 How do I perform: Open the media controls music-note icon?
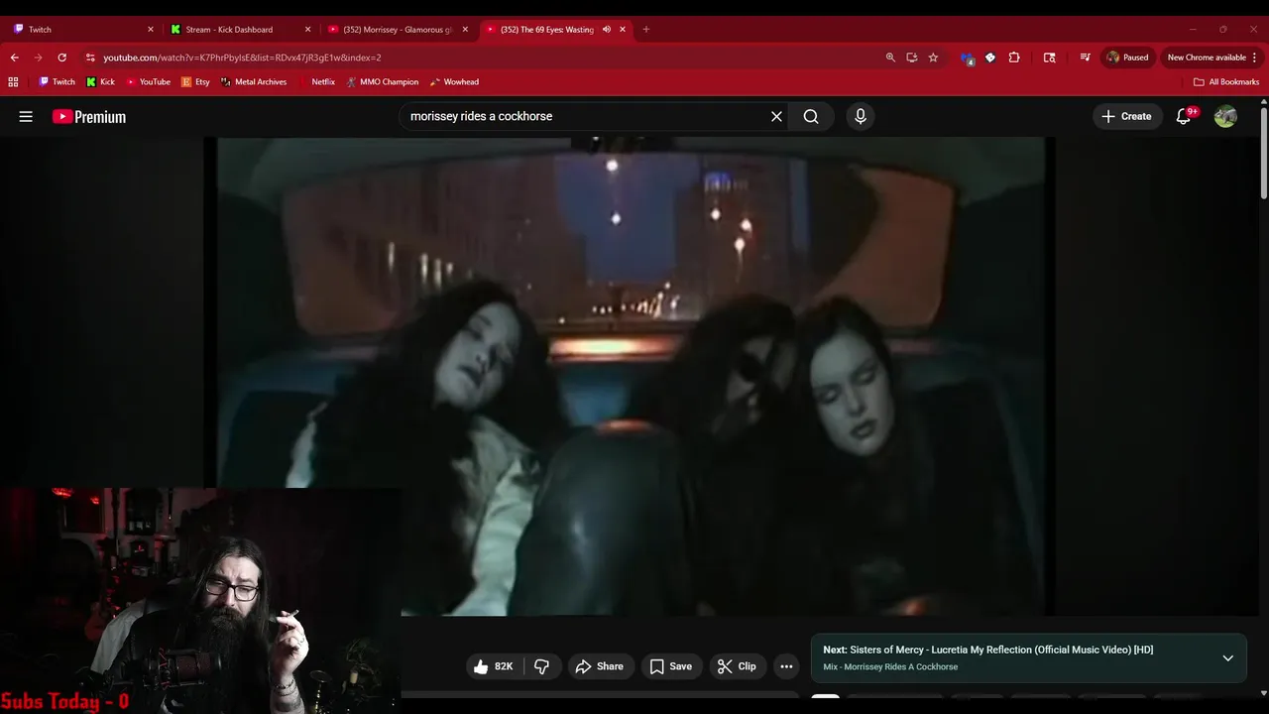[1085, 58]
